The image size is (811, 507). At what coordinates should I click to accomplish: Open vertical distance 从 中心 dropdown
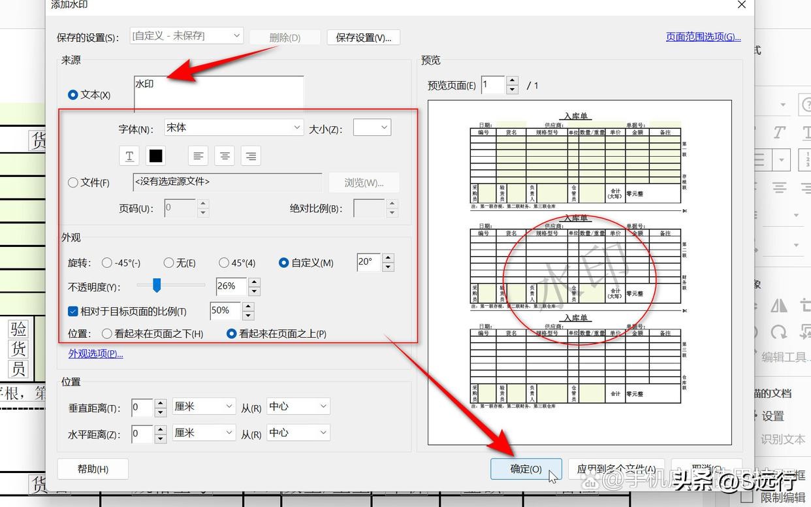pyautogui.click(x=298, y=406)
